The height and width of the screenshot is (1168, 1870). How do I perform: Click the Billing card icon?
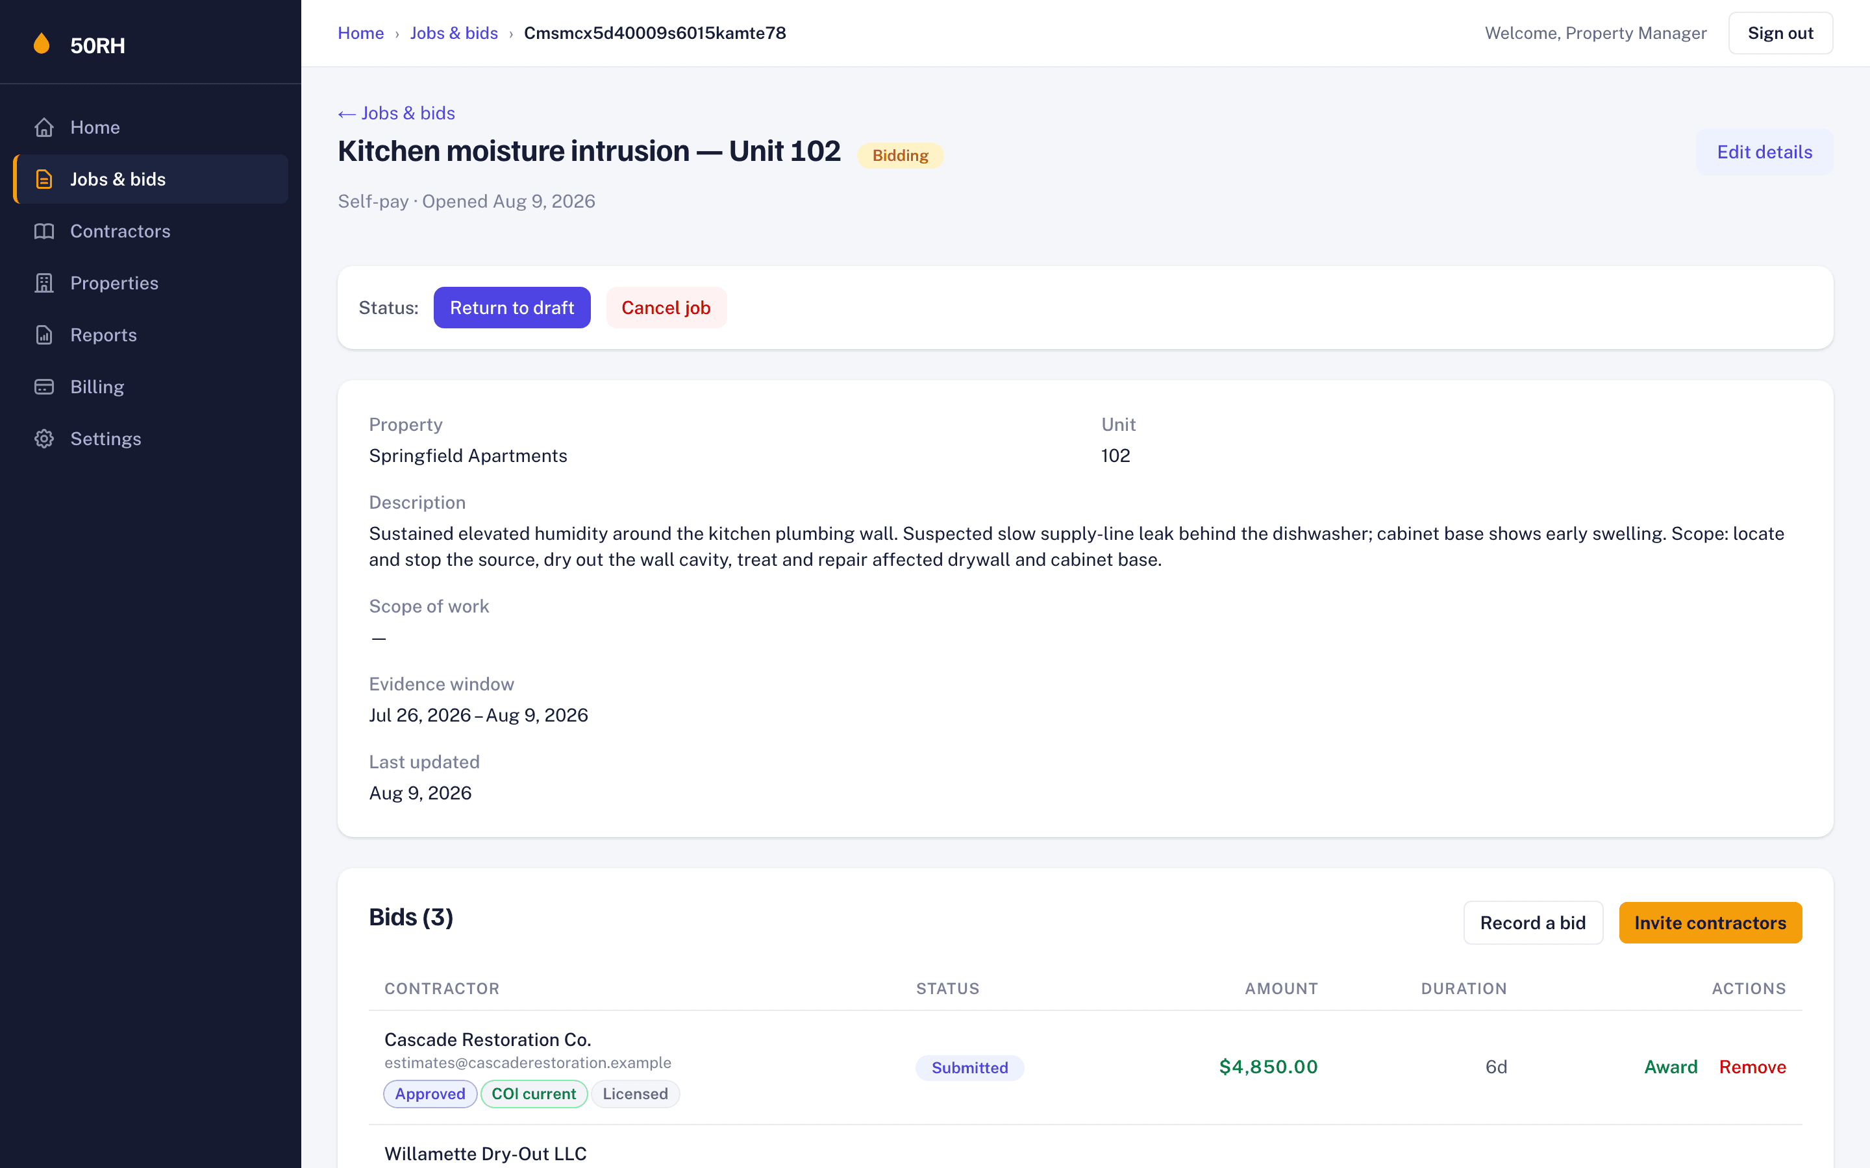(x=44, y=386)
